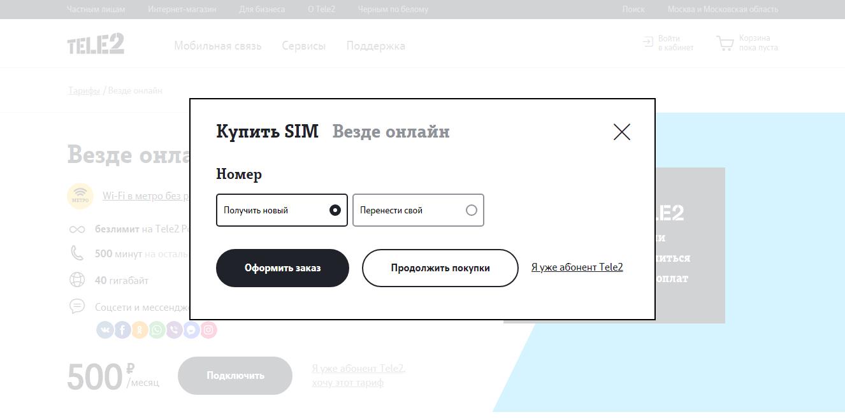Open the Поддержка menu
845x419 pixels.
coord(376,46)
